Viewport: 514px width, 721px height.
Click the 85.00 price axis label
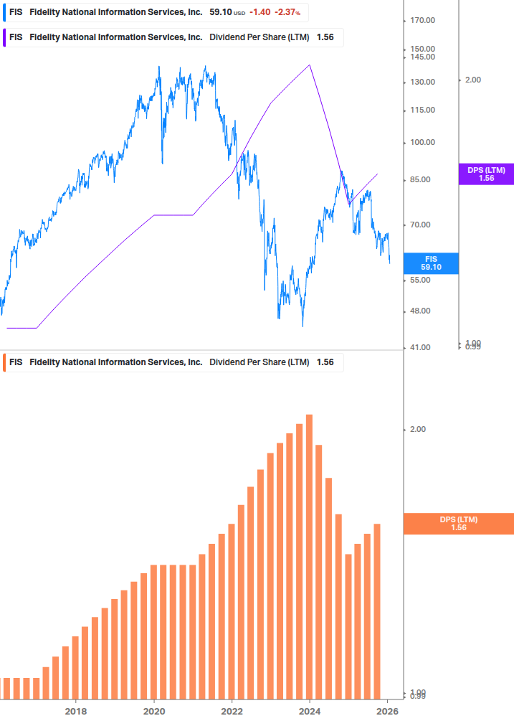pos(420,180)
